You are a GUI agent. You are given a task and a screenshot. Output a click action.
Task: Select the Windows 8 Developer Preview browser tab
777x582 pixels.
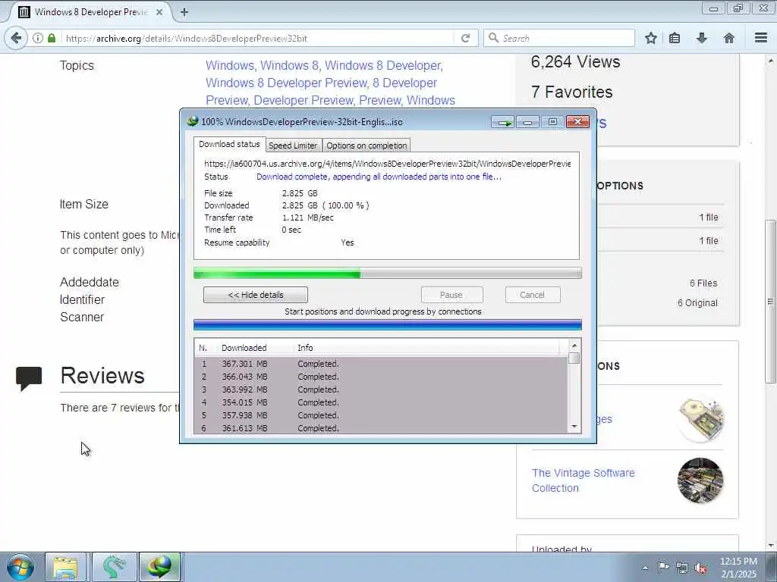(x=90, y=12)
